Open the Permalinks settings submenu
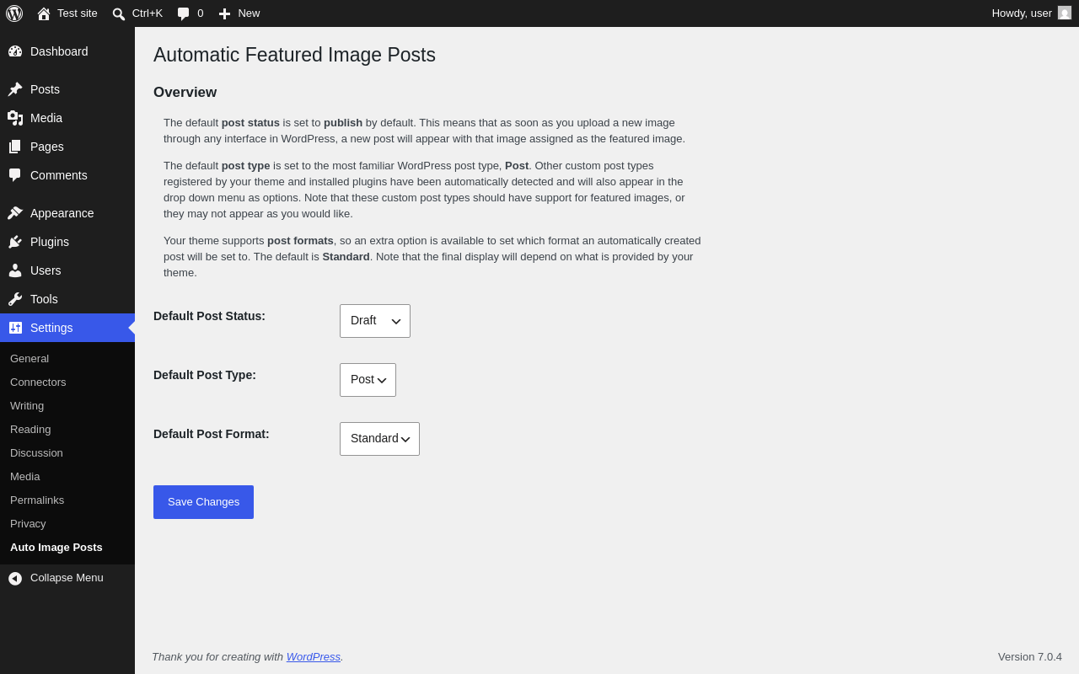 [x=37, y=500]
